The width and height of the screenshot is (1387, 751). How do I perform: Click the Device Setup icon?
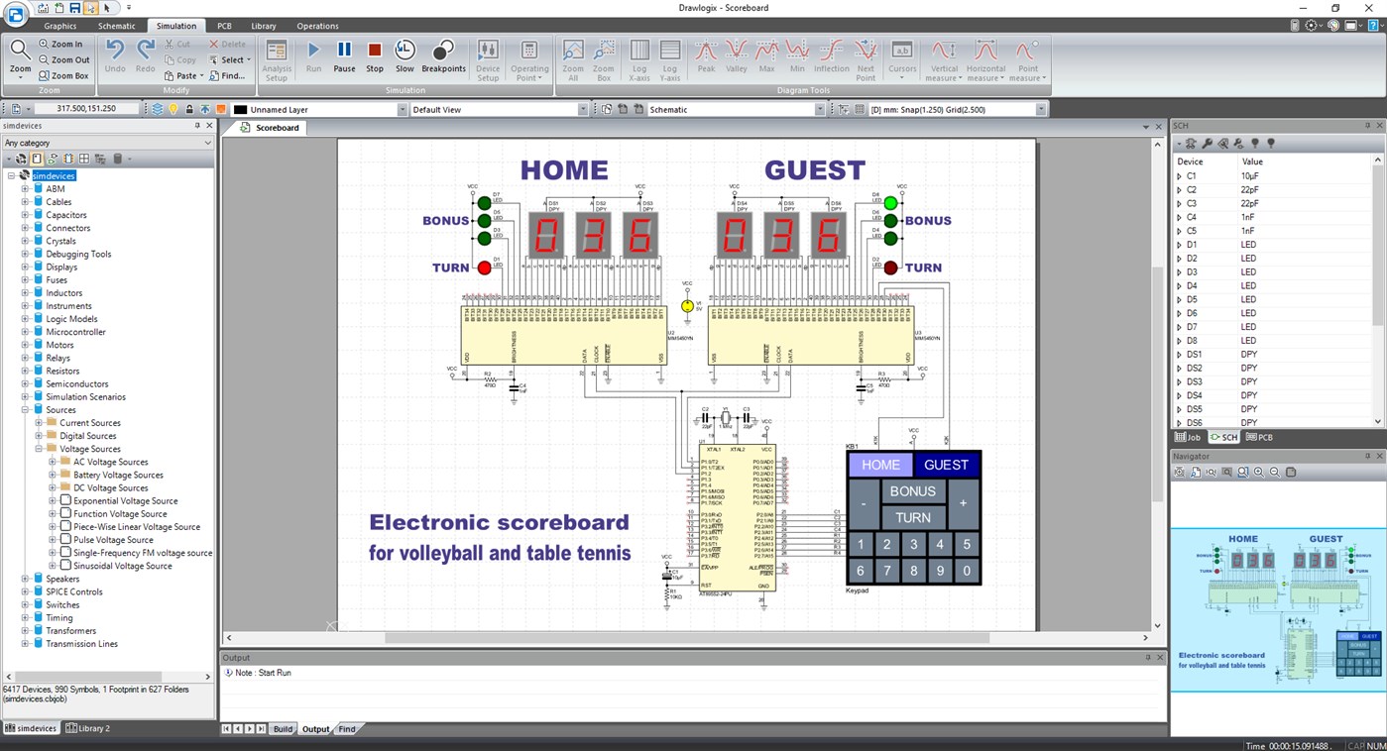click(487, 56)
